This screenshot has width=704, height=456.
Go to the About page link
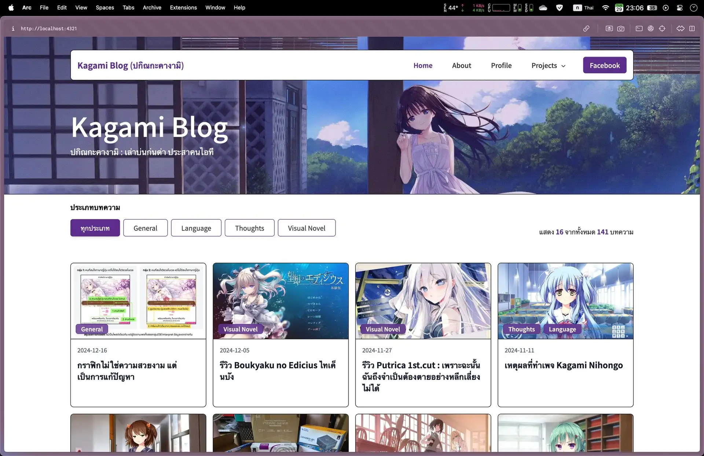coord(461,65)
